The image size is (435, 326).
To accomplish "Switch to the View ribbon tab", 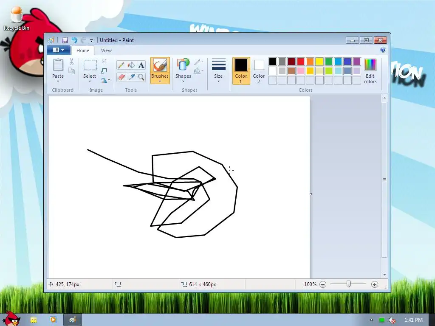I will (106, 51).
